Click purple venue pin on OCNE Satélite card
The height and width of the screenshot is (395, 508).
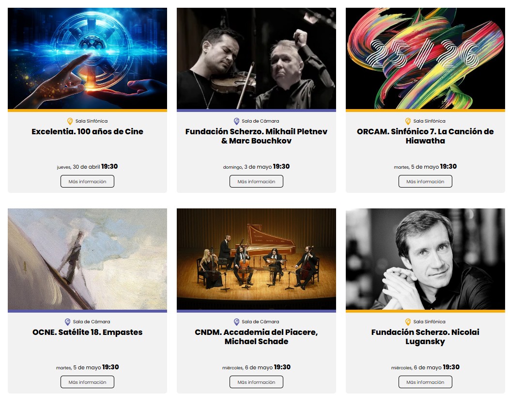pos(67,322)
